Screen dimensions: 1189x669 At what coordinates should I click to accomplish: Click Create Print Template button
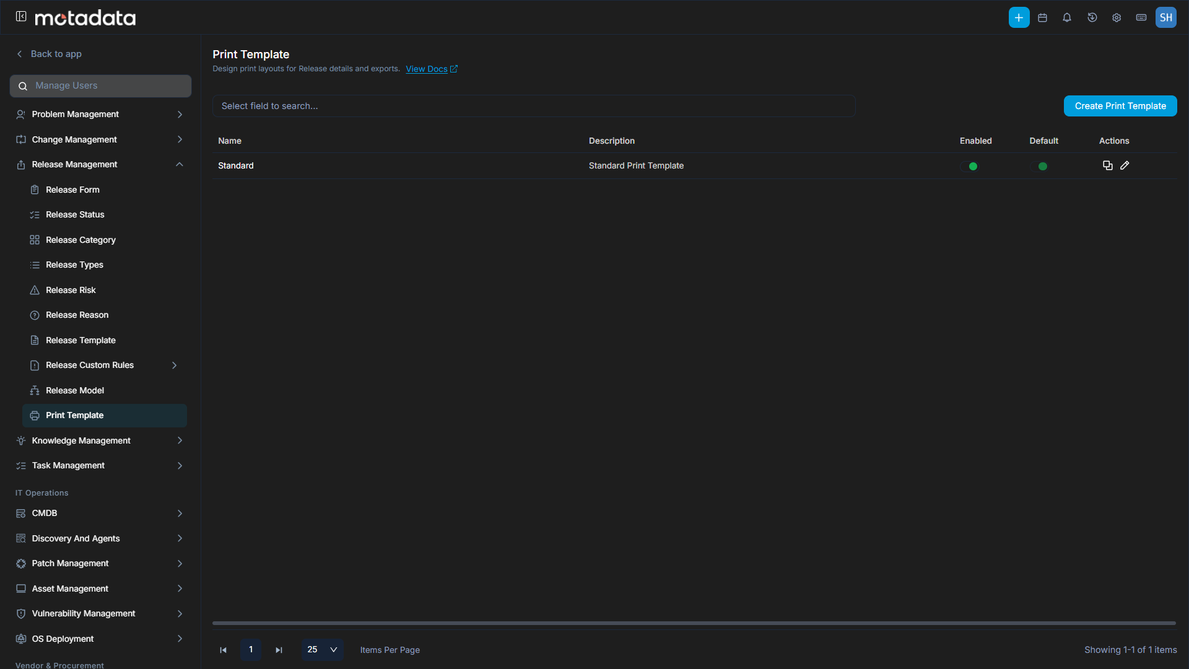click(x=1120, y=106)
